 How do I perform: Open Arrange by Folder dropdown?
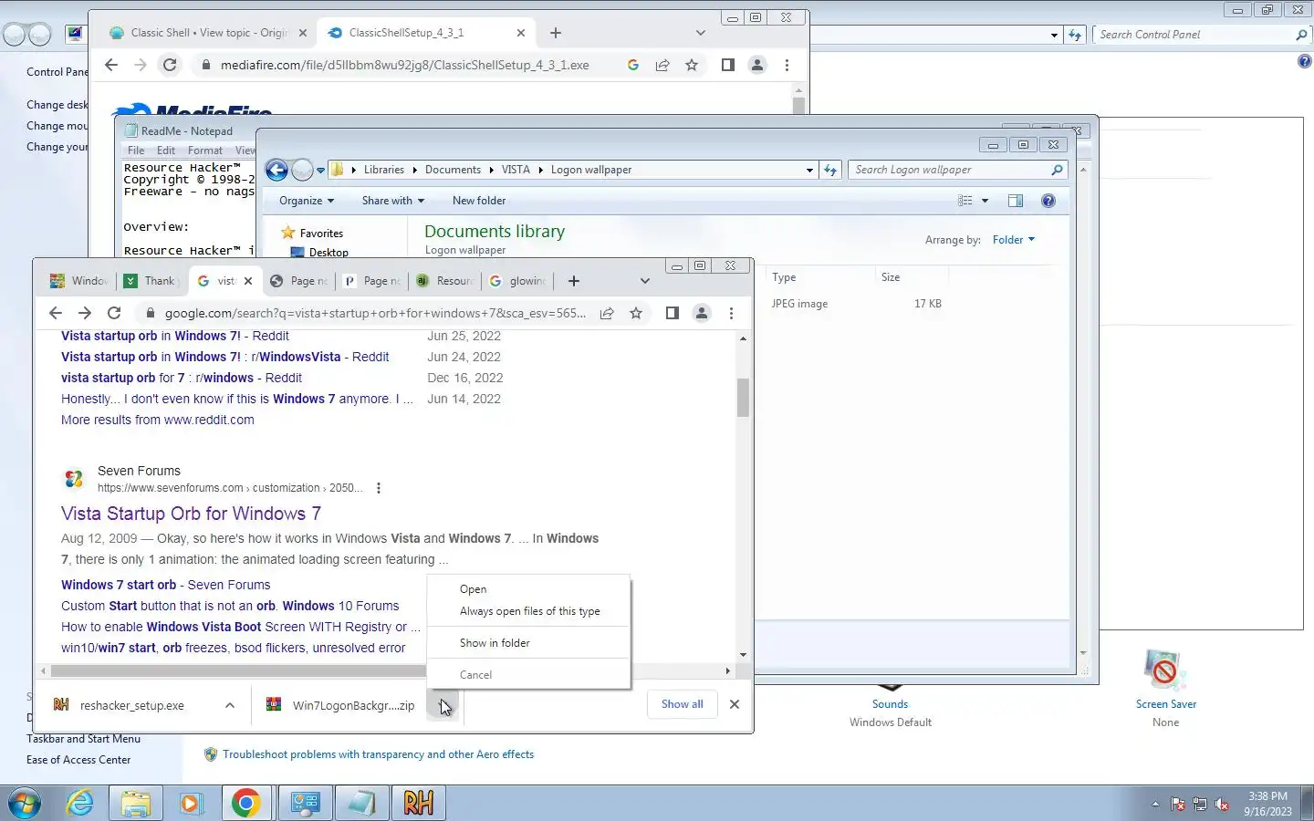point(1014,240)
